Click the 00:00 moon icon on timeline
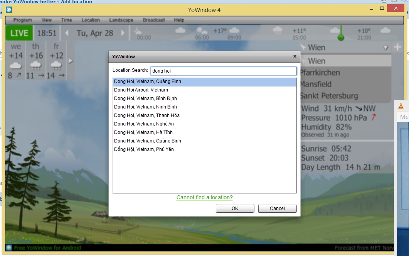409x256 pixels. 137,31
